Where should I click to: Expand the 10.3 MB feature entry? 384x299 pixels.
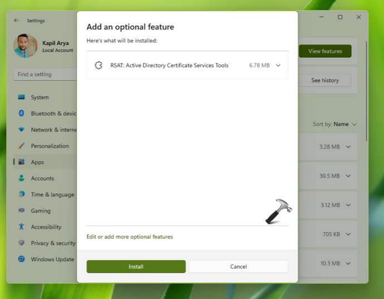[348, 263]
